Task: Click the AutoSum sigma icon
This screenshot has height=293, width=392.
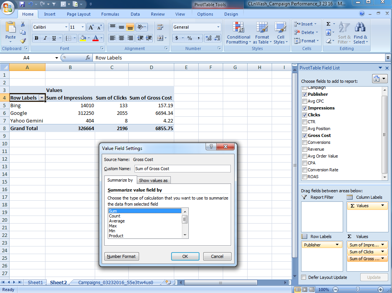Action: click(329, 24)
